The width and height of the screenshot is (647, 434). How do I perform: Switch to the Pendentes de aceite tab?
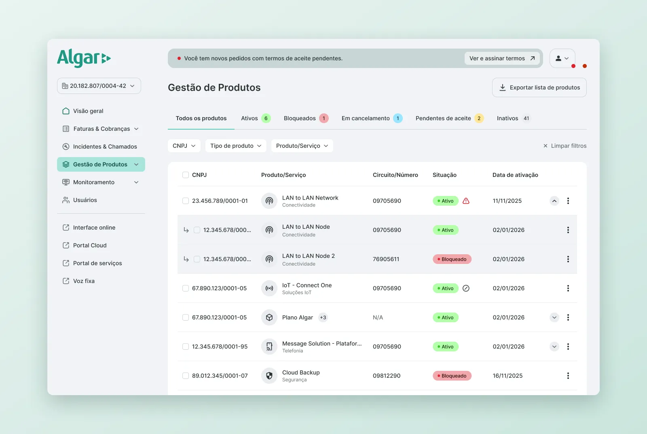point(449,118)
